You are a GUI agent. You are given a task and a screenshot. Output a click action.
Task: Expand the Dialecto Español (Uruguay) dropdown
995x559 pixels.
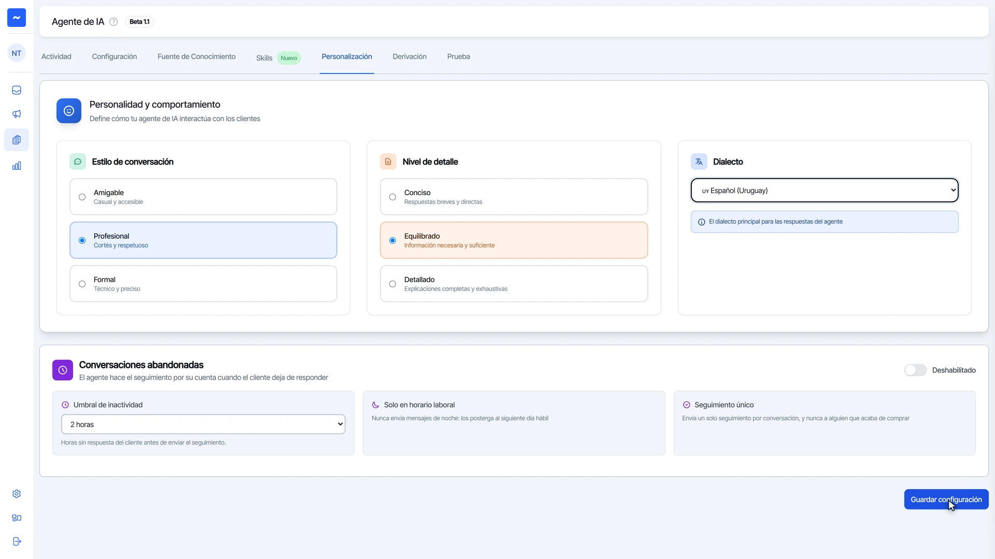(824, 190)
